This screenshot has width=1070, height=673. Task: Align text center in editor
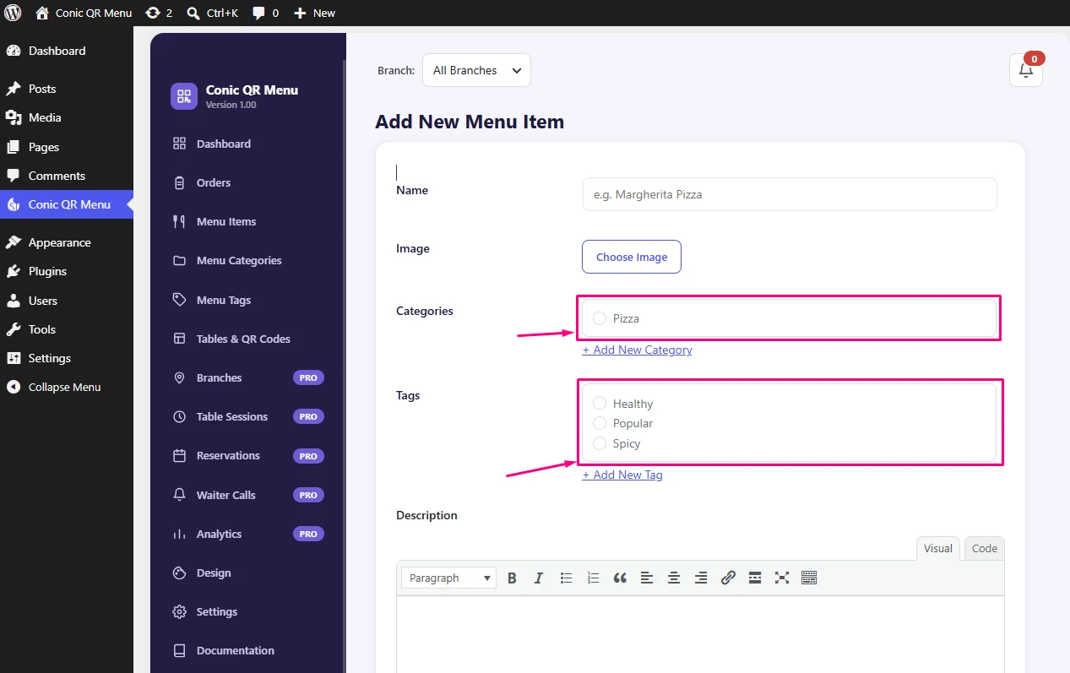[674, 578]
